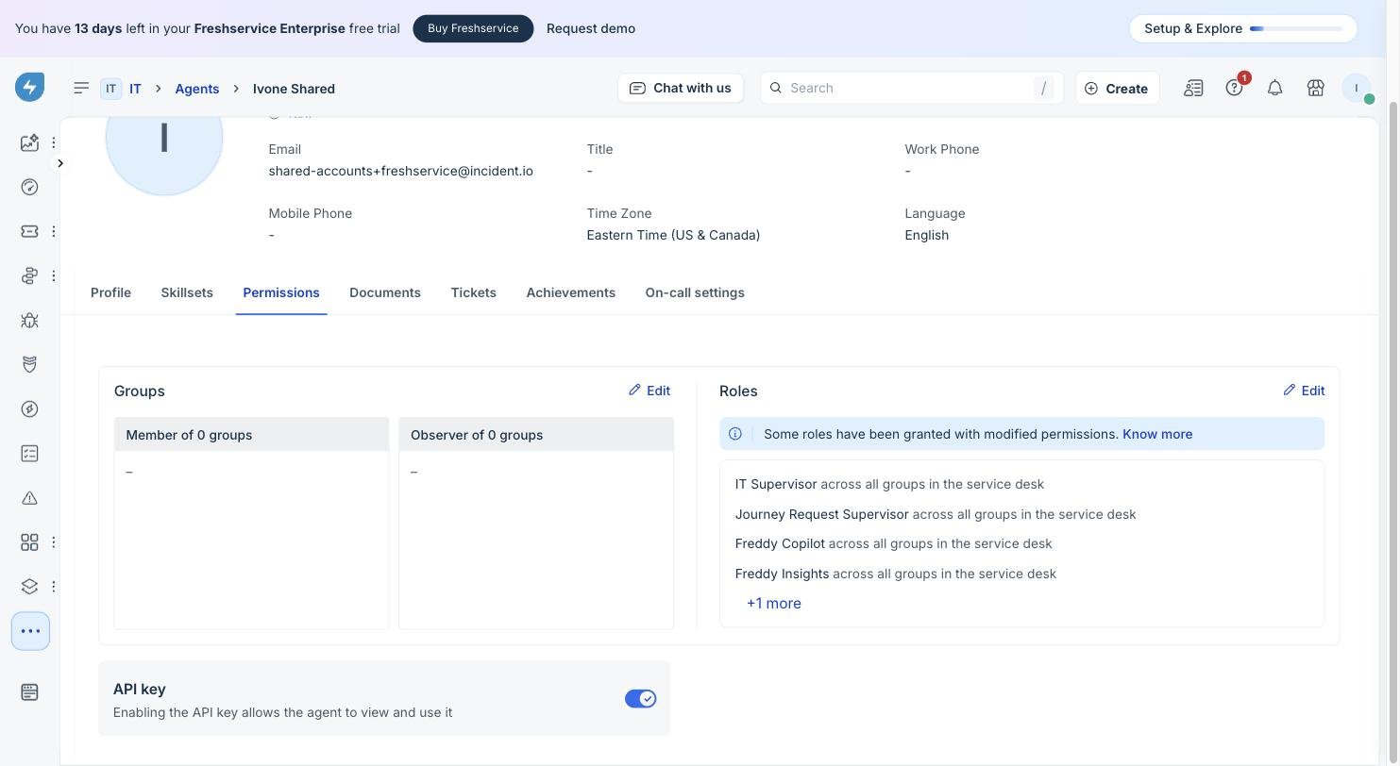The height and width of the screenshot is (766, 1400).
Task: Open the marketplace storefront icon
Action: [1315, 88]
